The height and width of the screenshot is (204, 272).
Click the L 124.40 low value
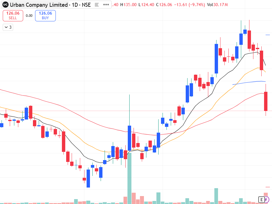(x=146, y=5)
